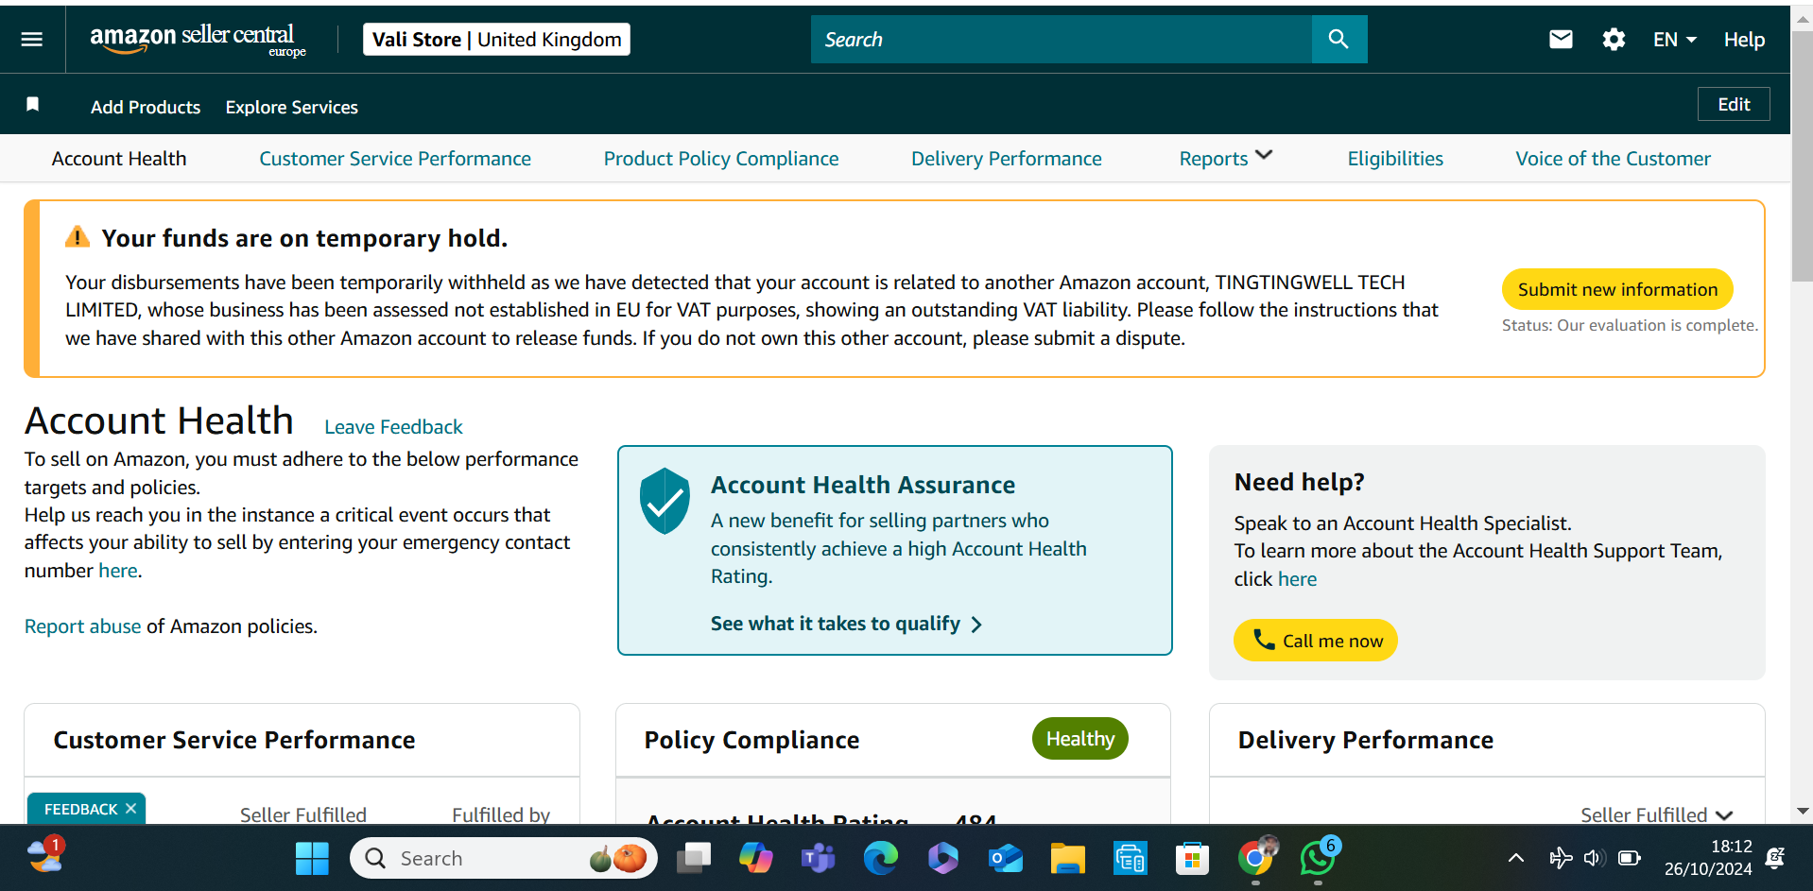The height and width of the screenshot is (891, 1813).
Task: Open the Vali Store United Kingdom account switcher
Action: click(496, 39)
